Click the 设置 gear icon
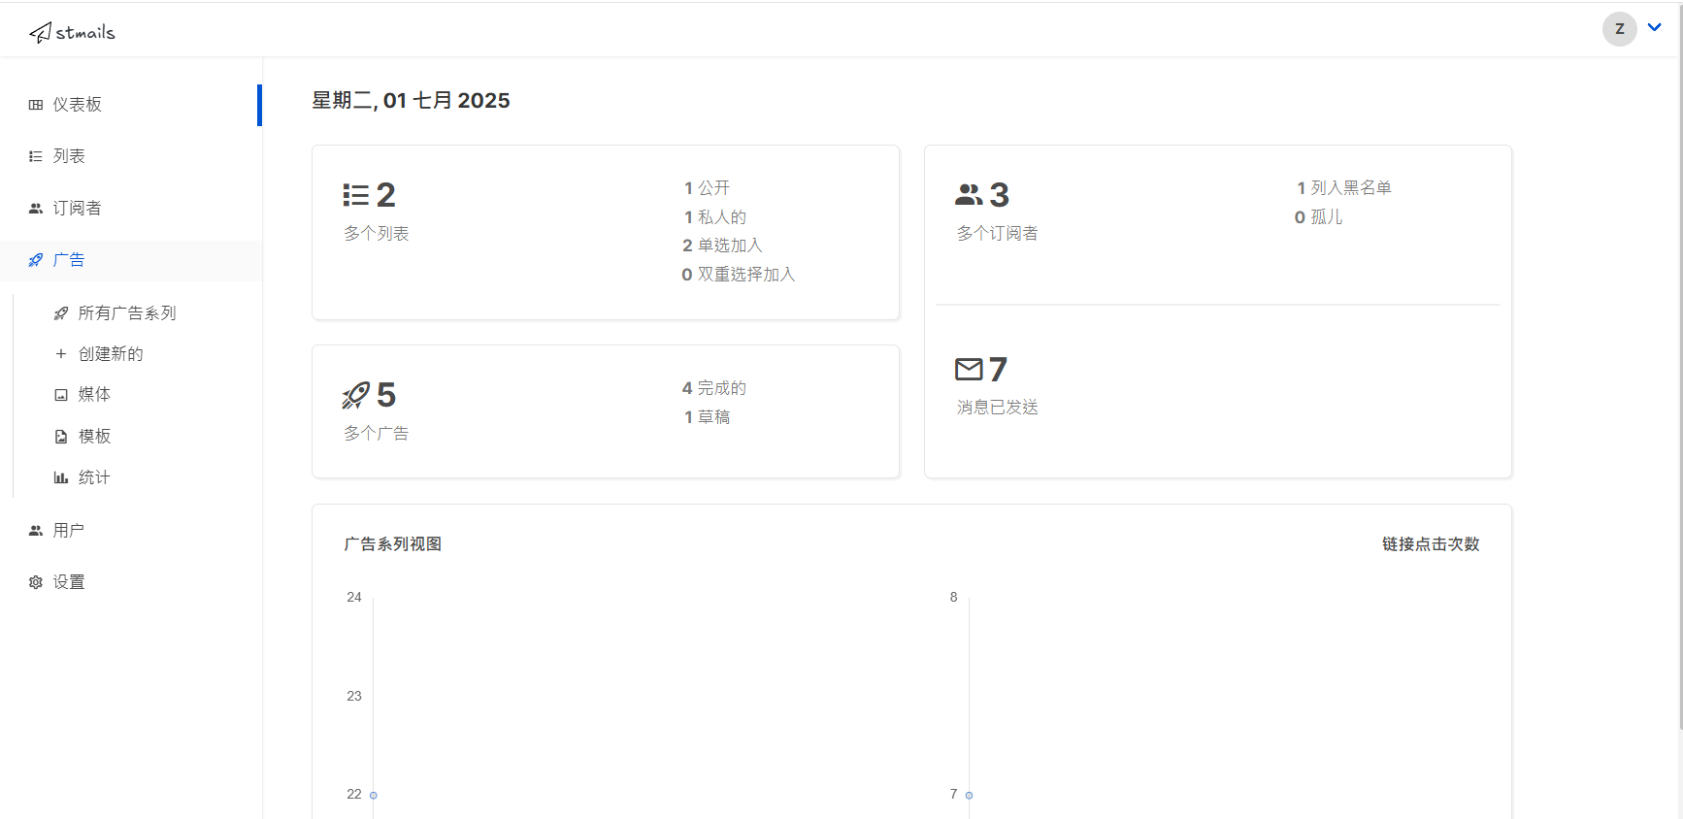 click(x=36, y=582)
